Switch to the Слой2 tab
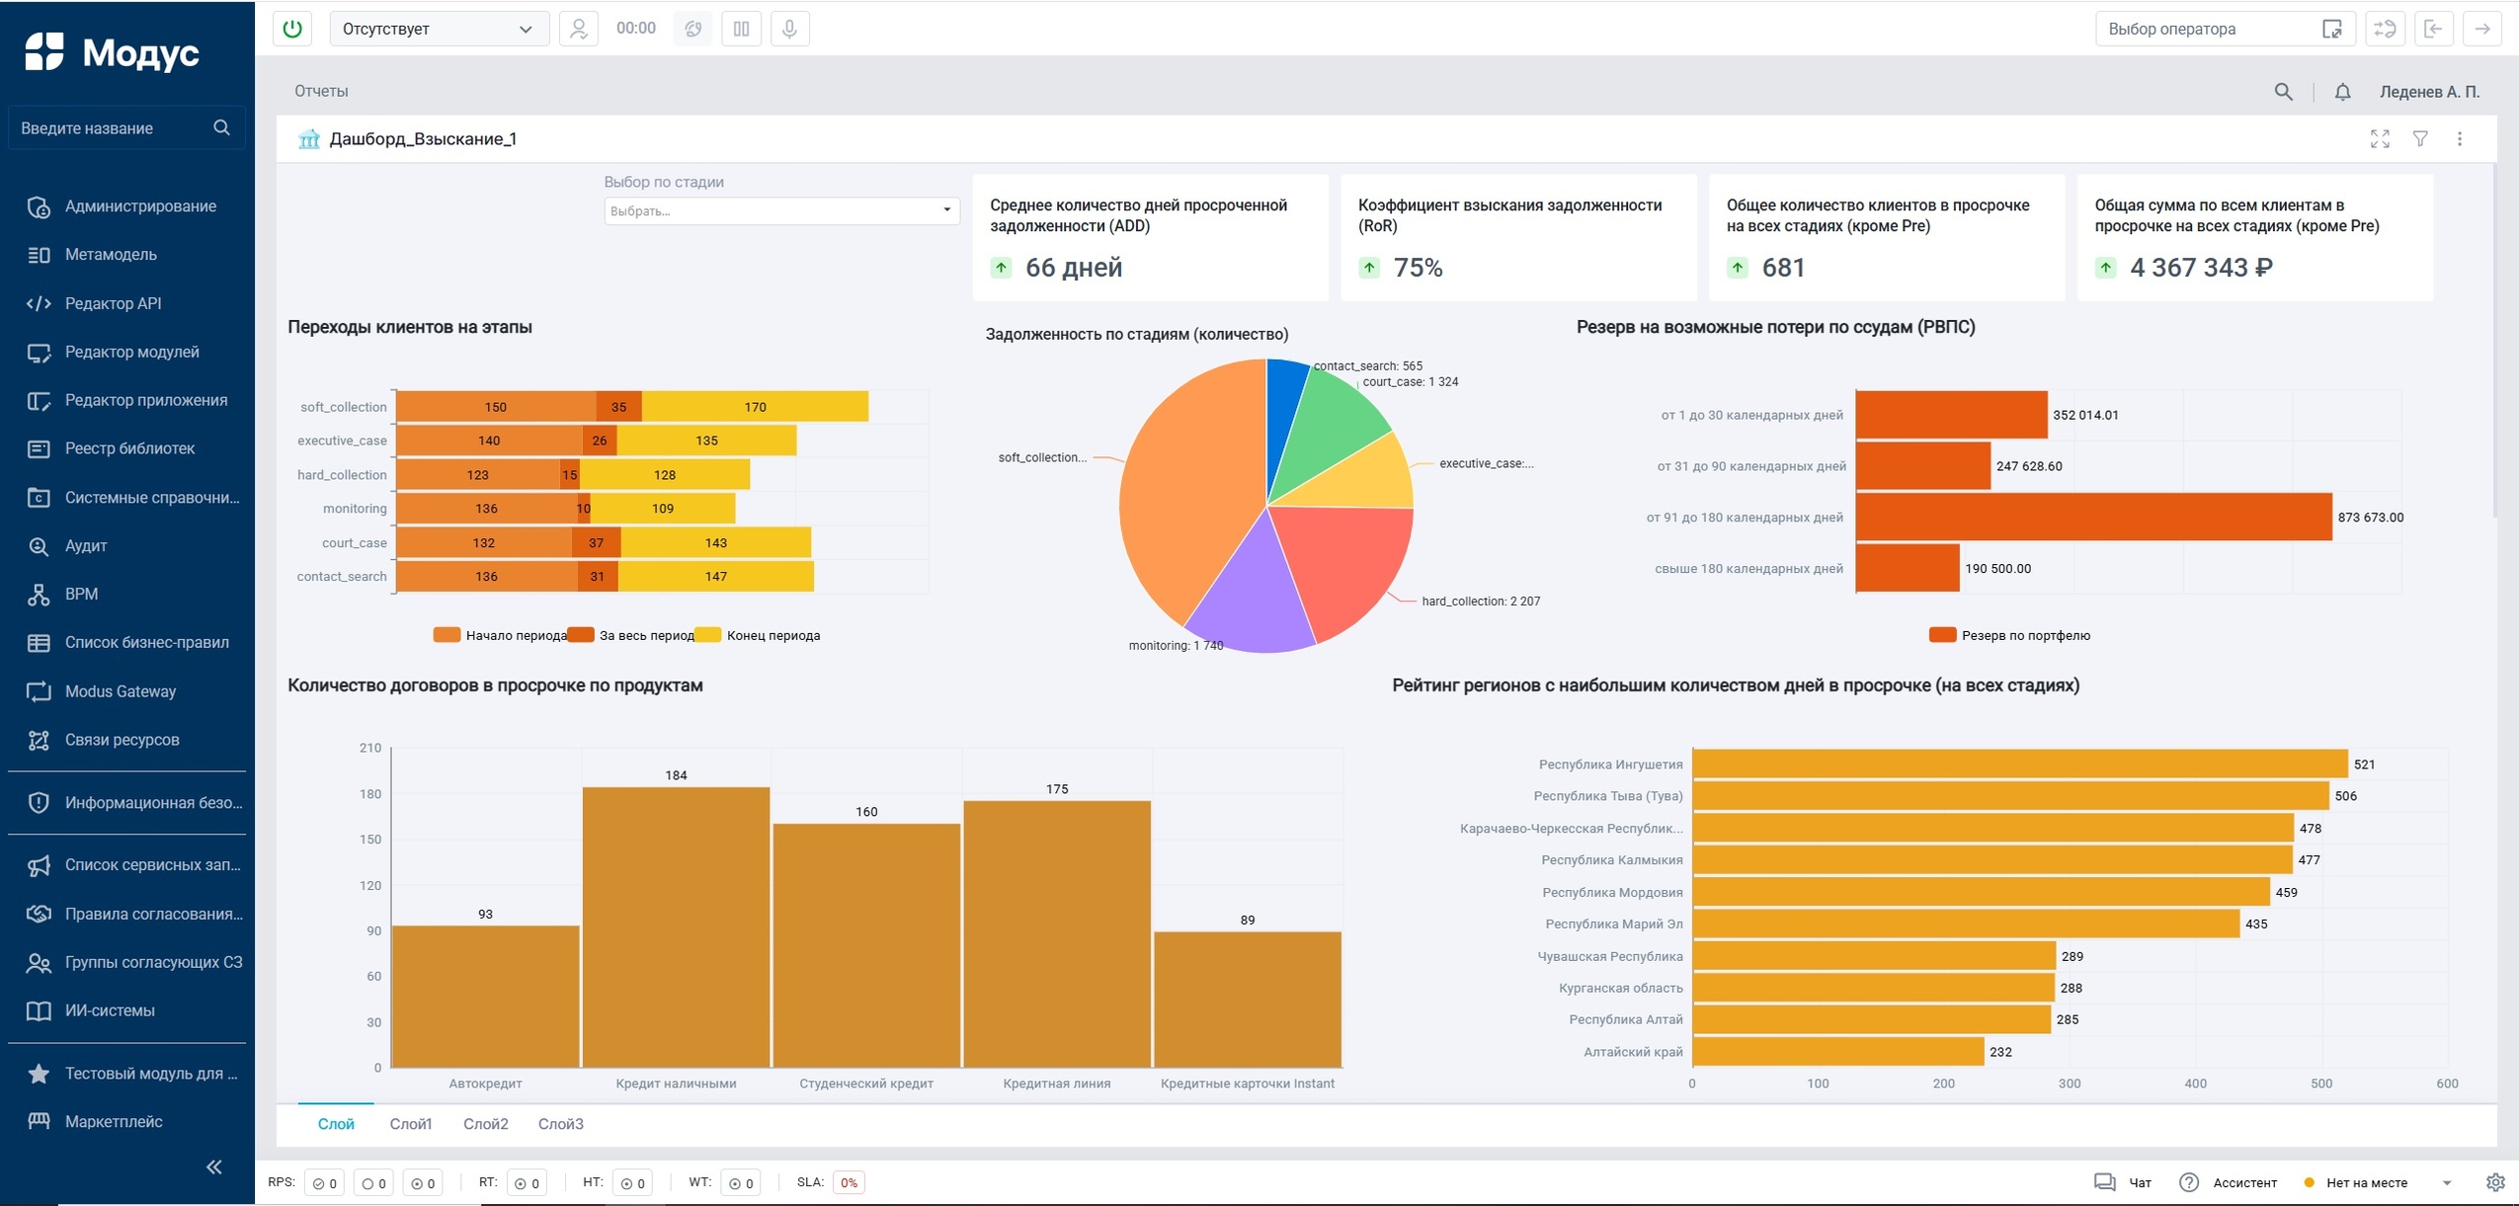 pyautogui.click(x=485, y=1124)
